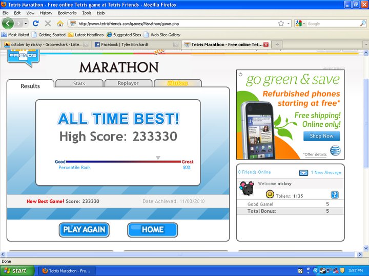Open the Missions tab
The image size is (369, 276).
coord(178,83)
